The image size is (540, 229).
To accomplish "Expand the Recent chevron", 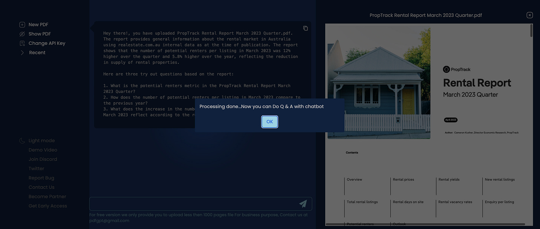I will pyautogui.click(x=22, y=53).
